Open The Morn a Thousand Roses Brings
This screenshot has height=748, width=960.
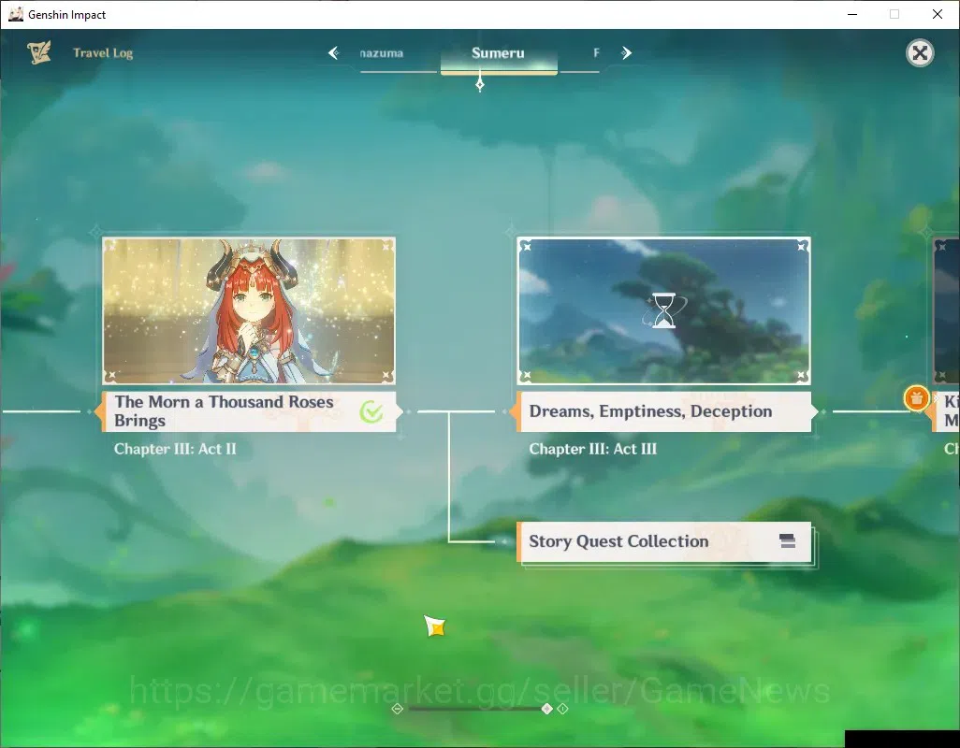pyautogui.click(x=249, y=411)
